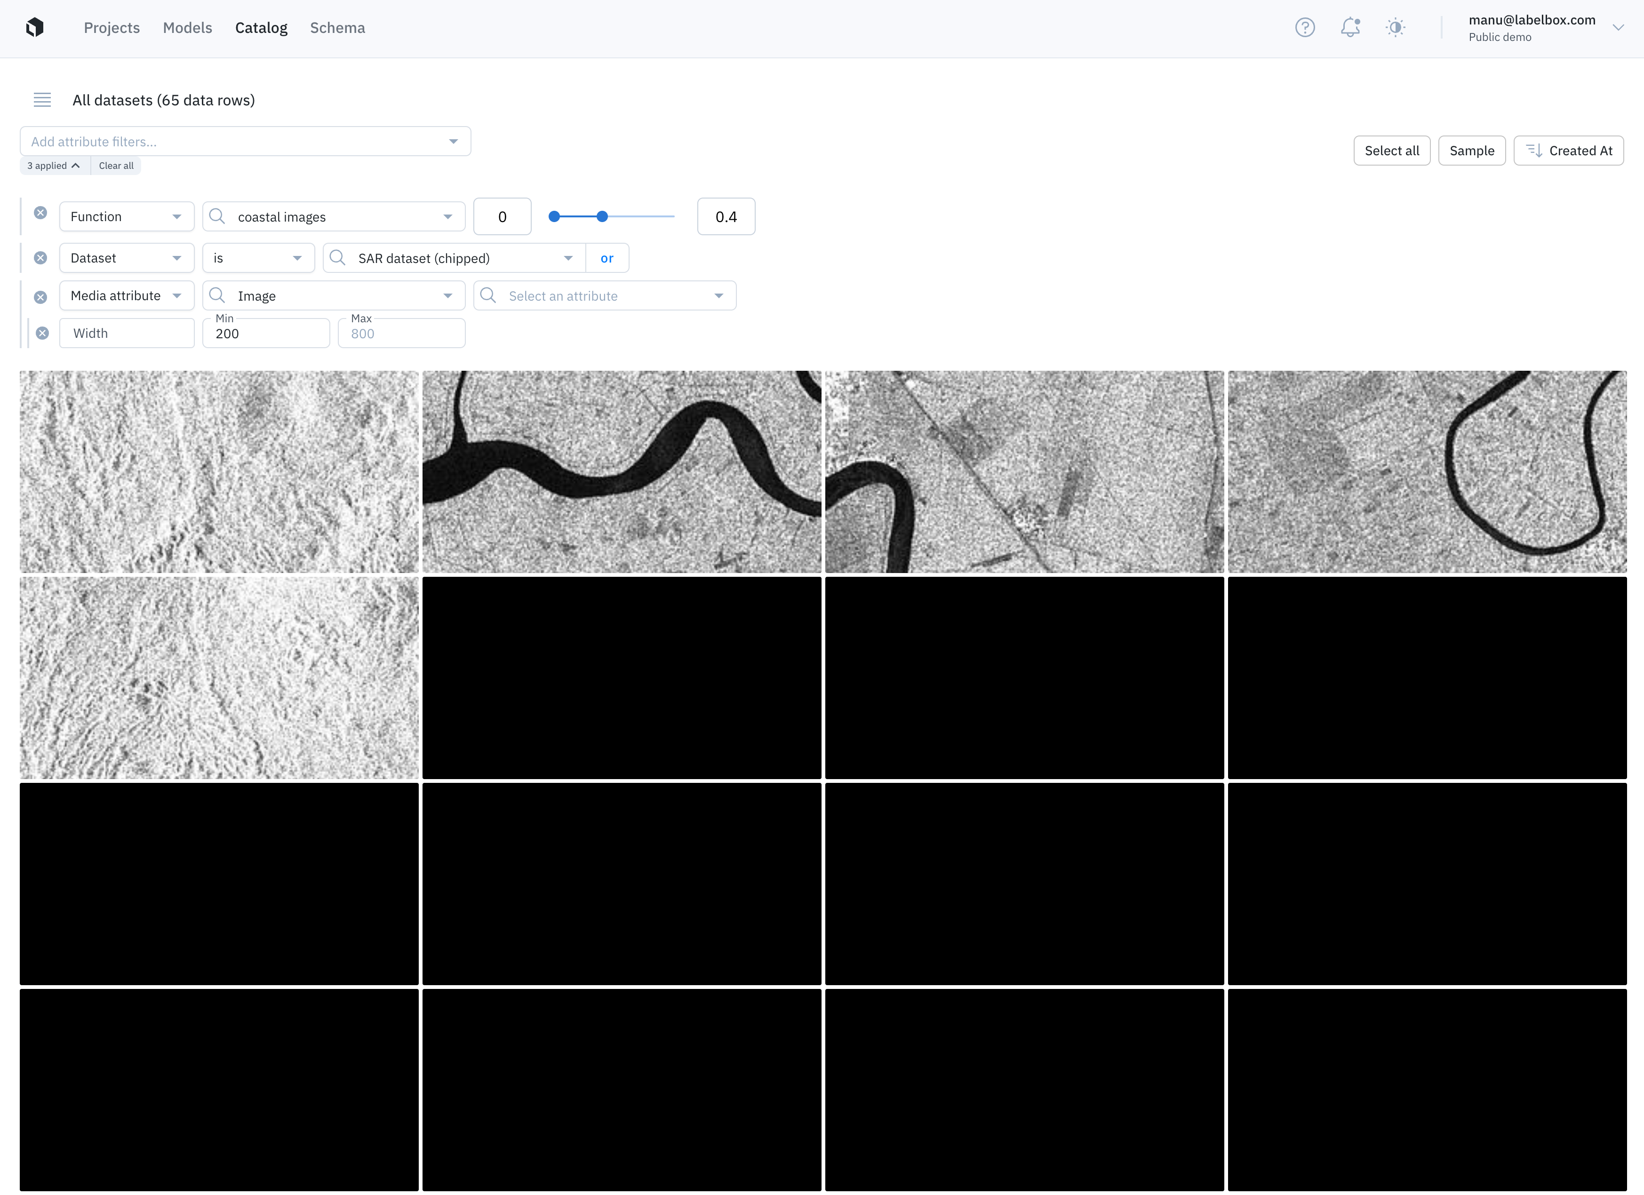Click the Min width input field
Screen dimensions: 1644x1195
265,334
